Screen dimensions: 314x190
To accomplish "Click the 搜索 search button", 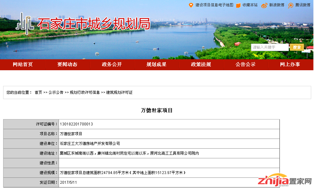I will point(296,47).
